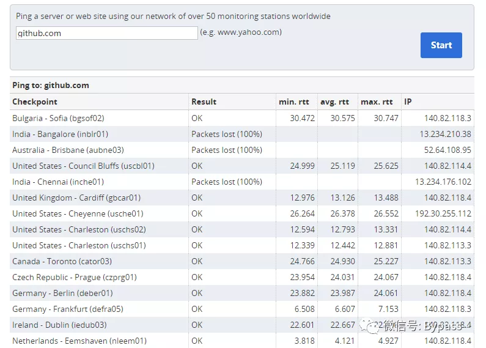The width and height of the screenshot is (486, 348).
Task: Select the Result column header
Action: pos(204,102)
